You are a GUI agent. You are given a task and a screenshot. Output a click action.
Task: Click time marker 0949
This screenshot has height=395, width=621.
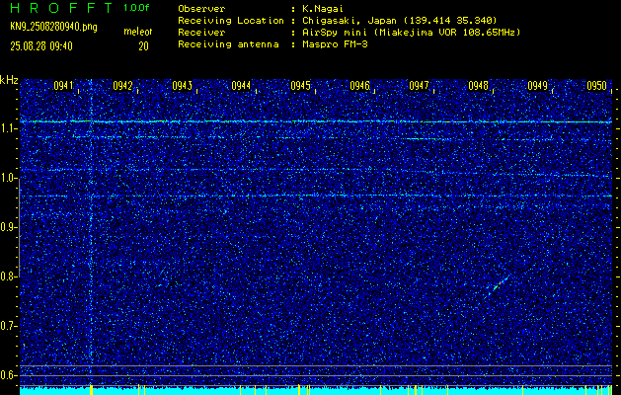[537, 86]
